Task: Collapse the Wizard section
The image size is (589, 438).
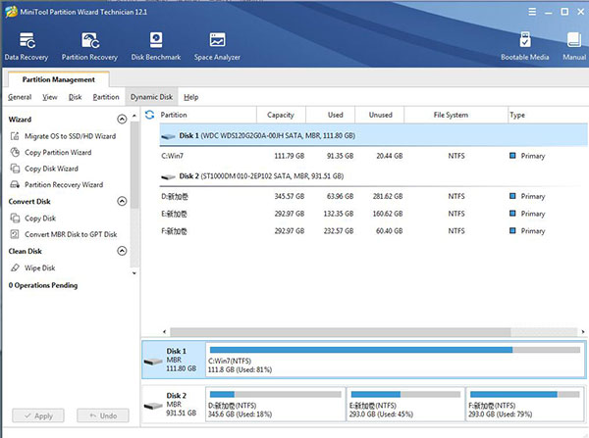Action: pyautogui.click(x=122, y=120)
